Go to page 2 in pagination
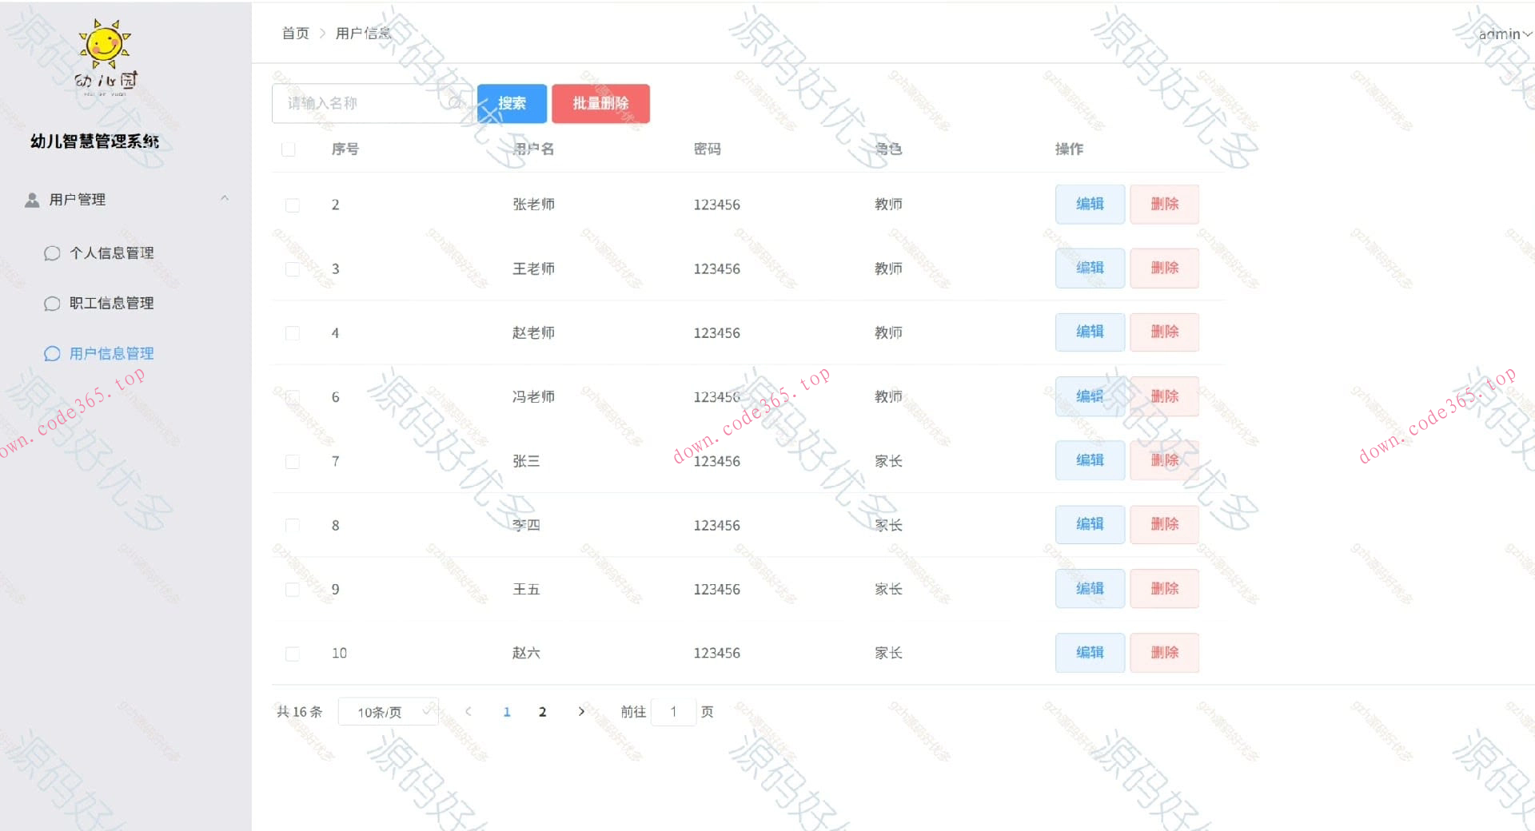Viewport: 1535px width, 831px height. tap(543, 711)
